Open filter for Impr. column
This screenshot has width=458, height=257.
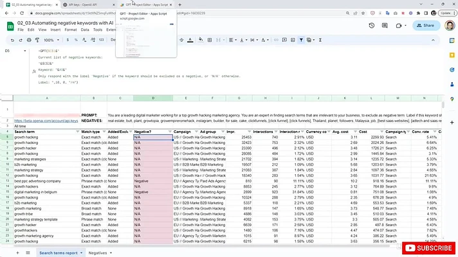(x=249, y=132)
